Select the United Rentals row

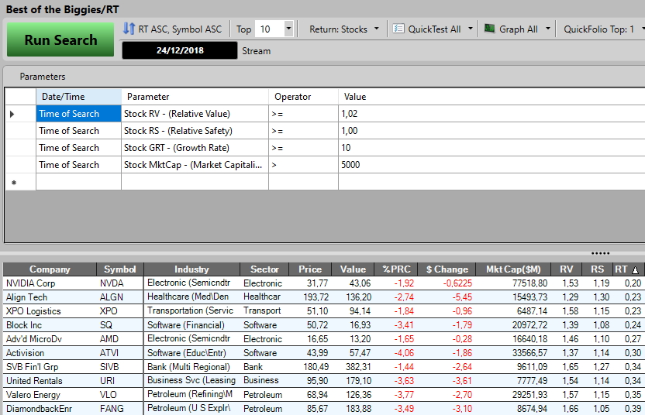[x=324, y=380]
